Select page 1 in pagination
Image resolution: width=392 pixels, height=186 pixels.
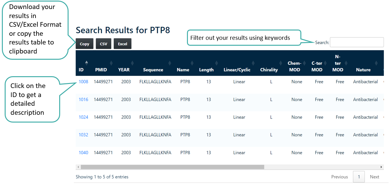[359, 177]
